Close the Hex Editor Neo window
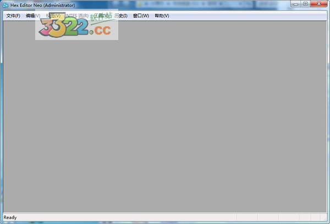 pos(319,4)
